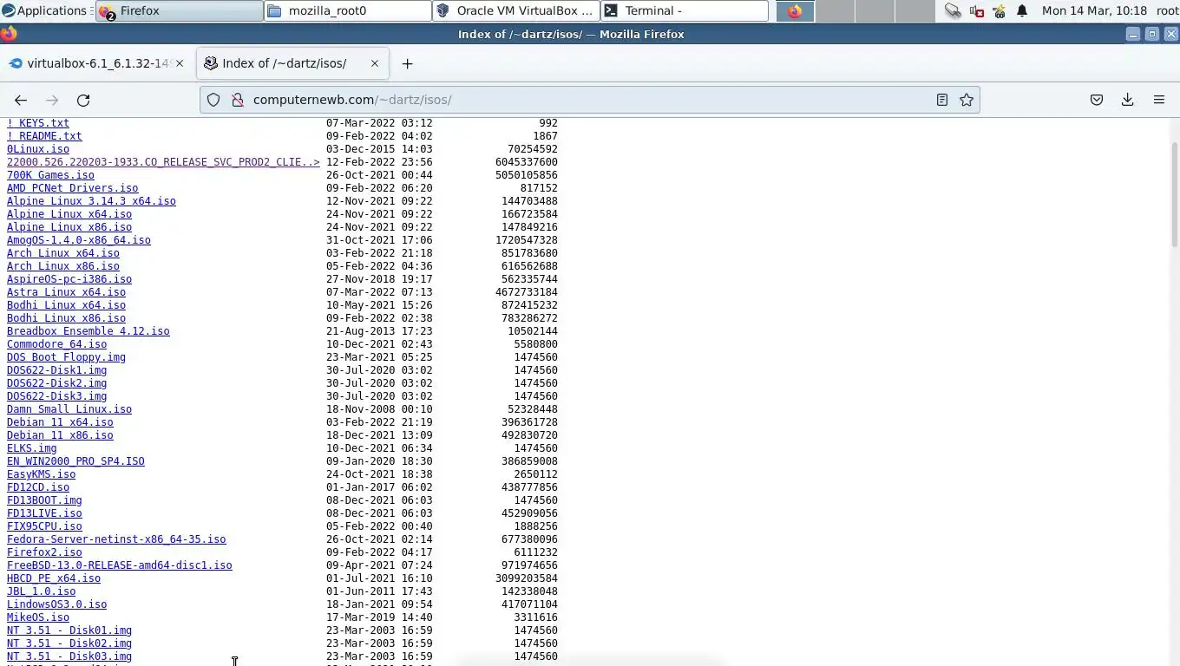Download Commodore_64.iso
The height and width of the screenshot is (666, 1180).
tap(57, 344)
